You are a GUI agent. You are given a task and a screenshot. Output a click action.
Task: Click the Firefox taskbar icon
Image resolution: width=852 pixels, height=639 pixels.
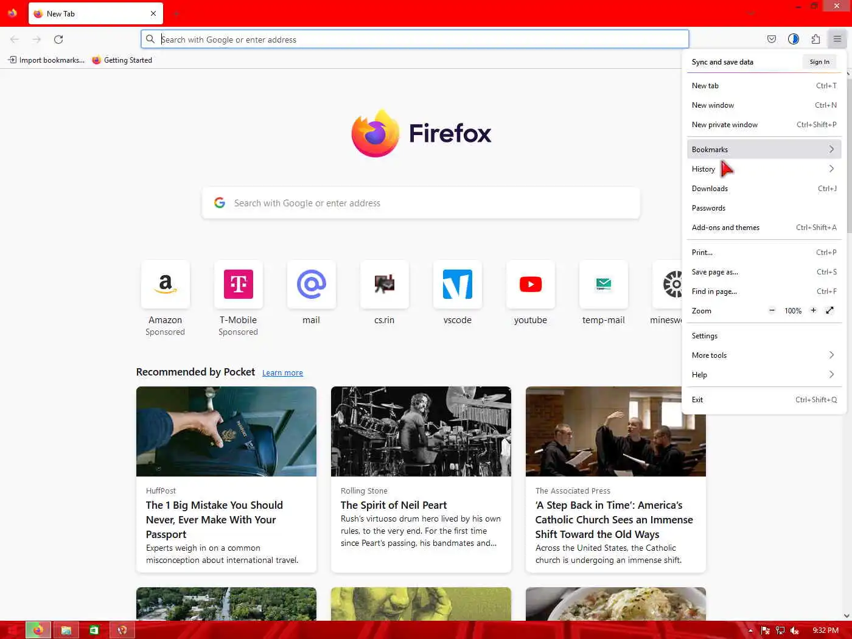[38, 630]
